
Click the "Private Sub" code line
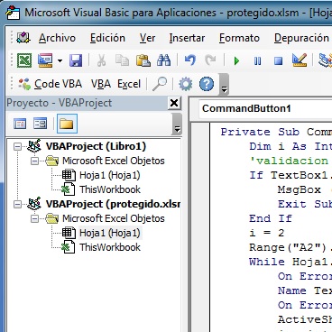coord(276,132)
